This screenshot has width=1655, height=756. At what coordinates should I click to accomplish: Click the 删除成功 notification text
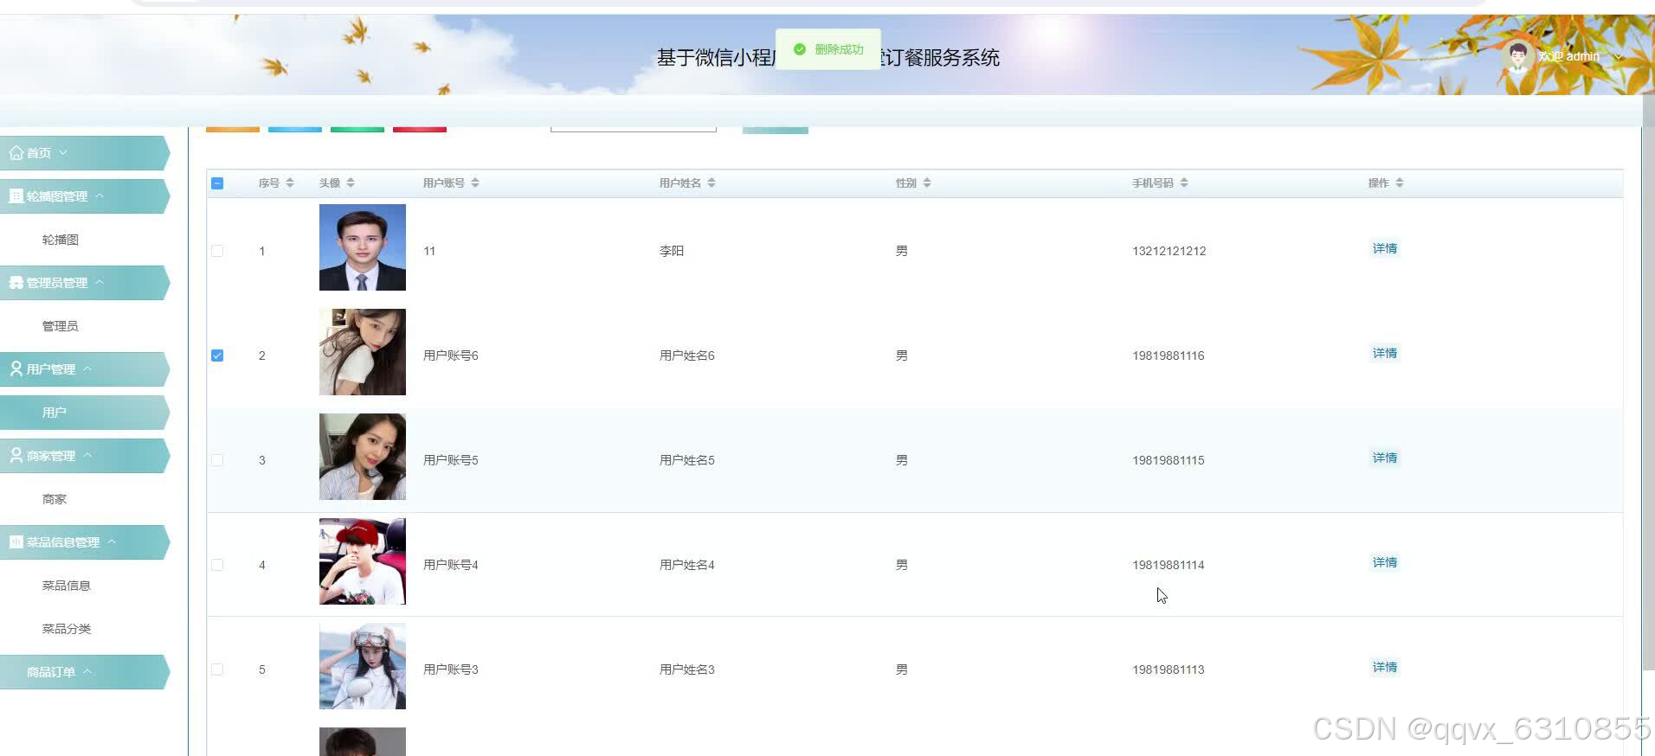(x=840, y=49)
